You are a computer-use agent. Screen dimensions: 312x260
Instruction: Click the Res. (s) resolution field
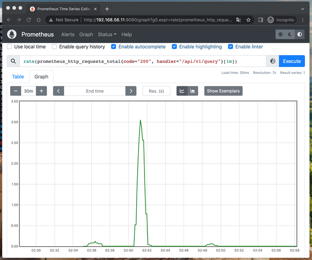pos(156,91)
